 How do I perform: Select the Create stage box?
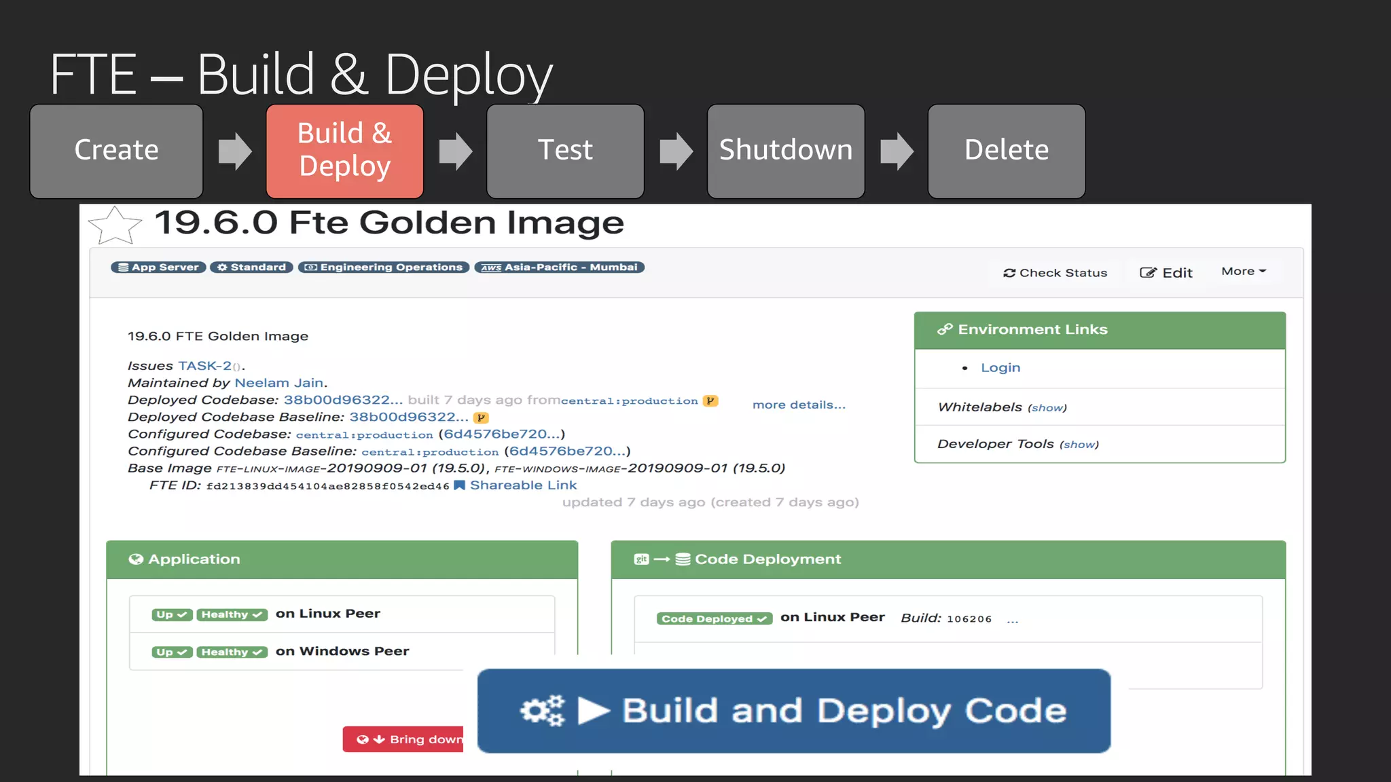(x=116, y=151)
